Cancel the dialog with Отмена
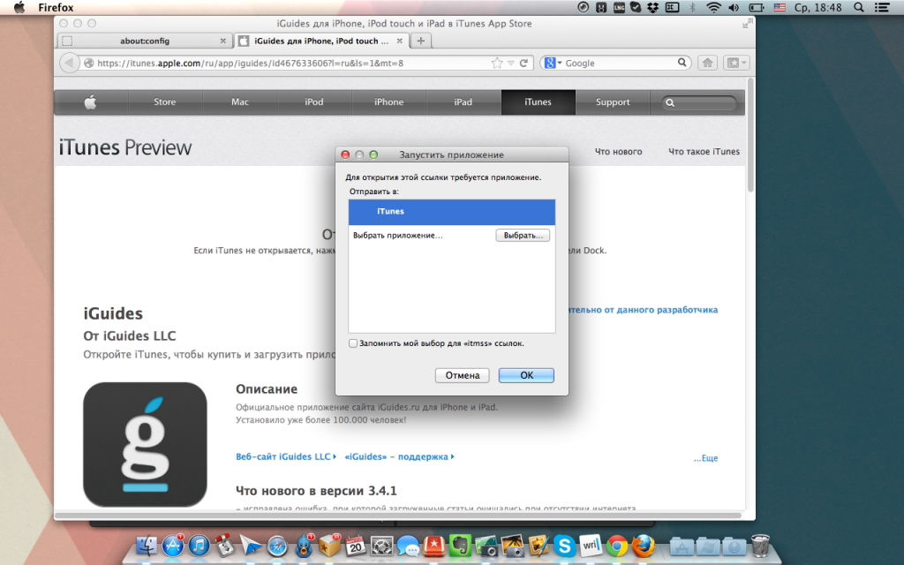Image resolution: width=904 pixels, height=565 pixels. coord(463,375)
